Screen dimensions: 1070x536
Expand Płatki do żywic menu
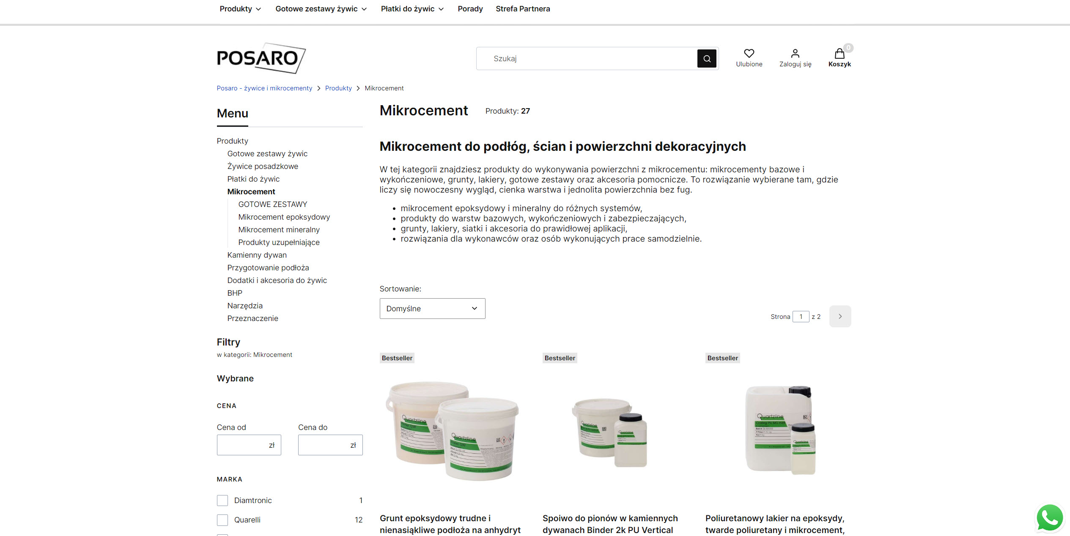click(x=412, y=9)
